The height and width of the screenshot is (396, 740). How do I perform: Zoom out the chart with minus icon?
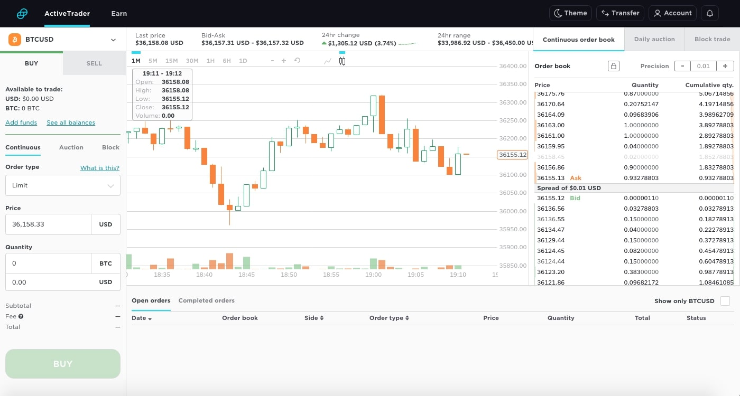click(x=272, y=61)
